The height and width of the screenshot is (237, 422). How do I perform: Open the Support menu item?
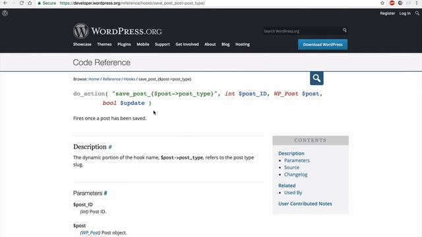[162, 44]
